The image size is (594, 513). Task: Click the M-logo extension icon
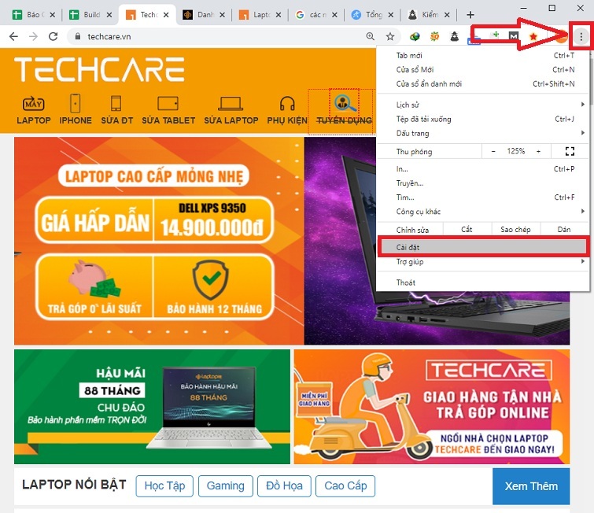pos(513,36)
